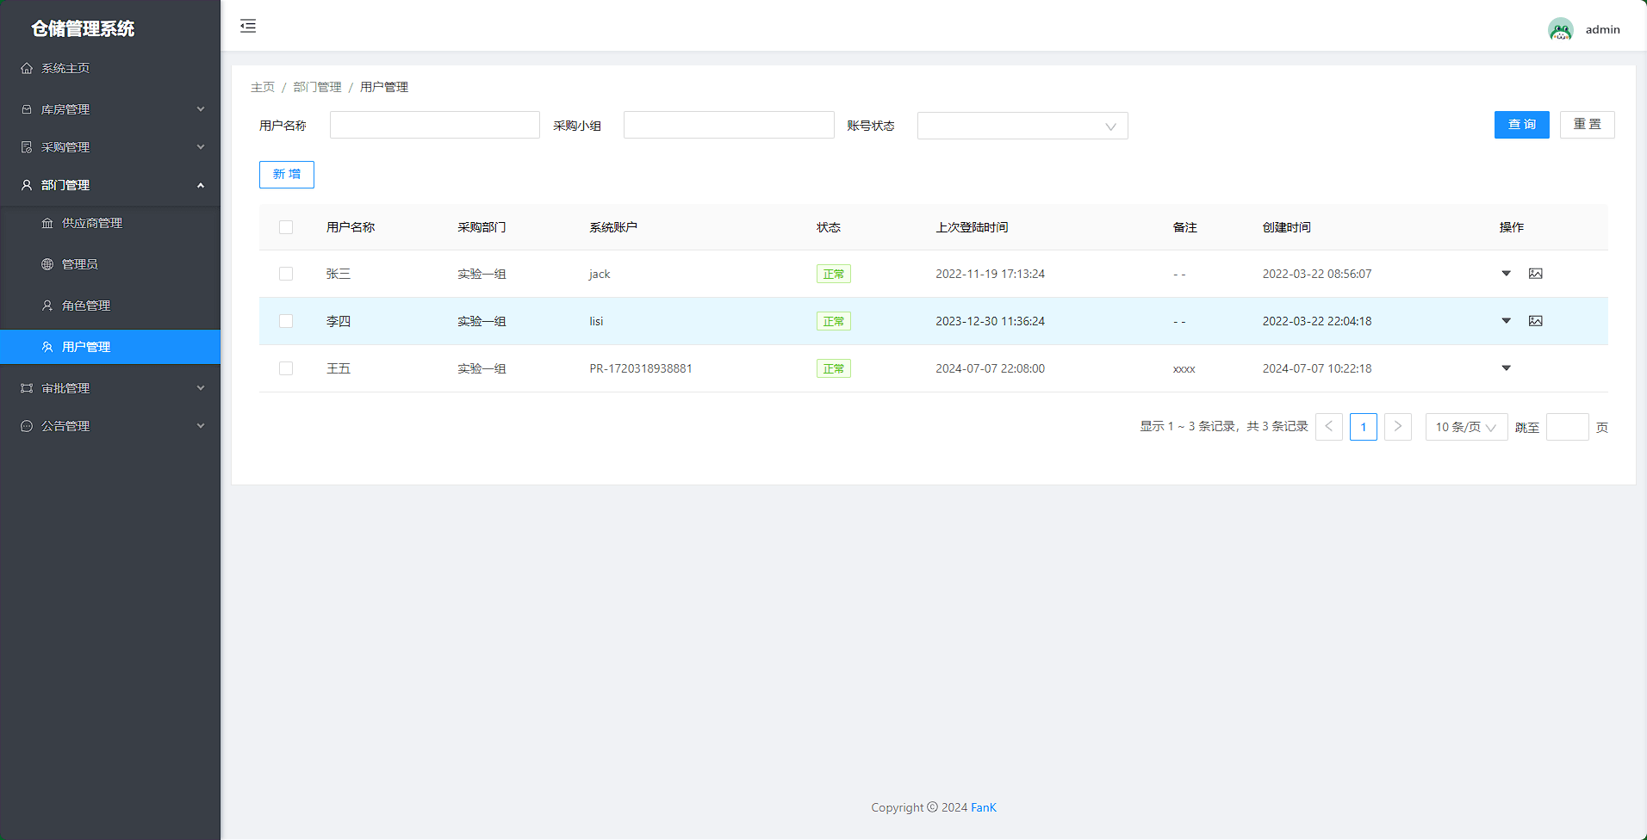This screenshot has width=1647, height=840.
Task: Select the 角色管理 person icon
Action: point(47,305)
